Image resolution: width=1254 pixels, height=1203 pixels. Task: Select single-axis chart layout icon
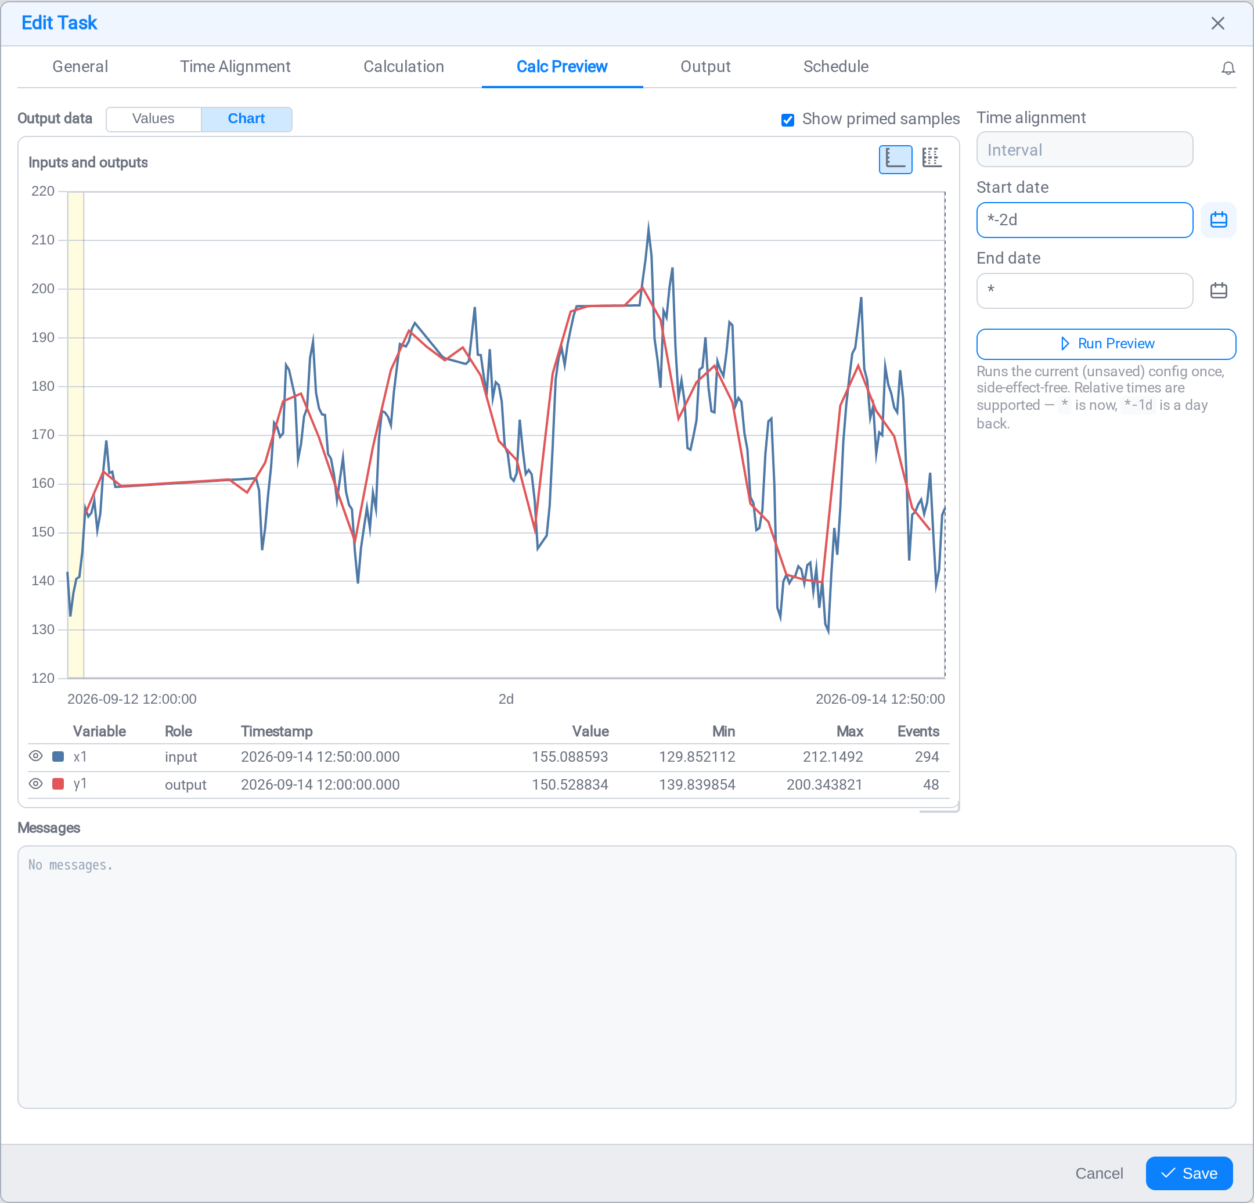click(895, 159)
